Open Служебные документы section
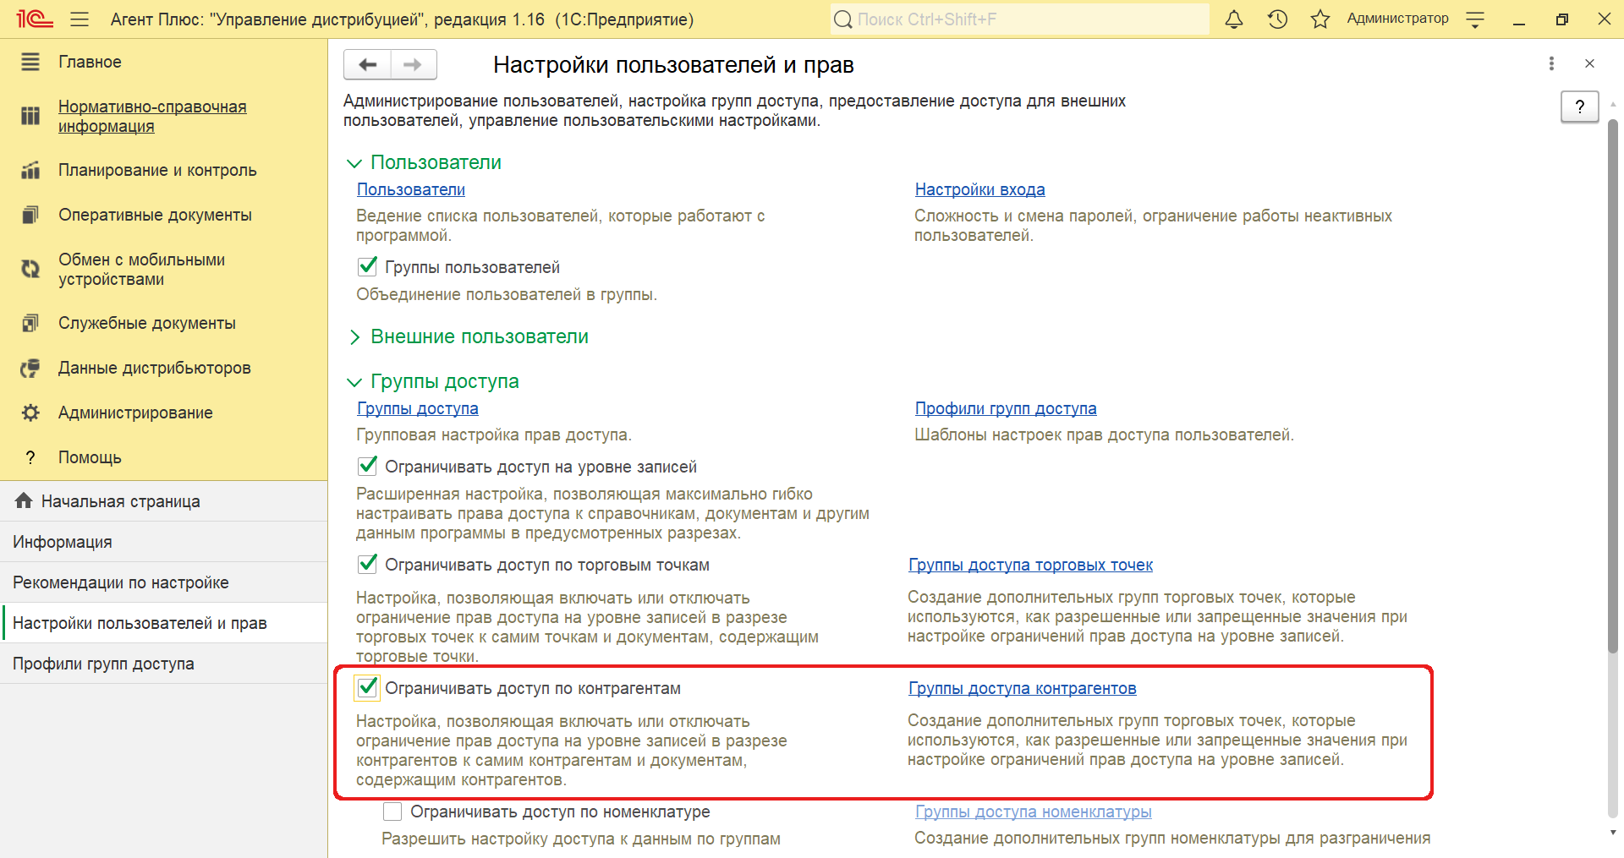1624x858 pixels. point(147,323)
